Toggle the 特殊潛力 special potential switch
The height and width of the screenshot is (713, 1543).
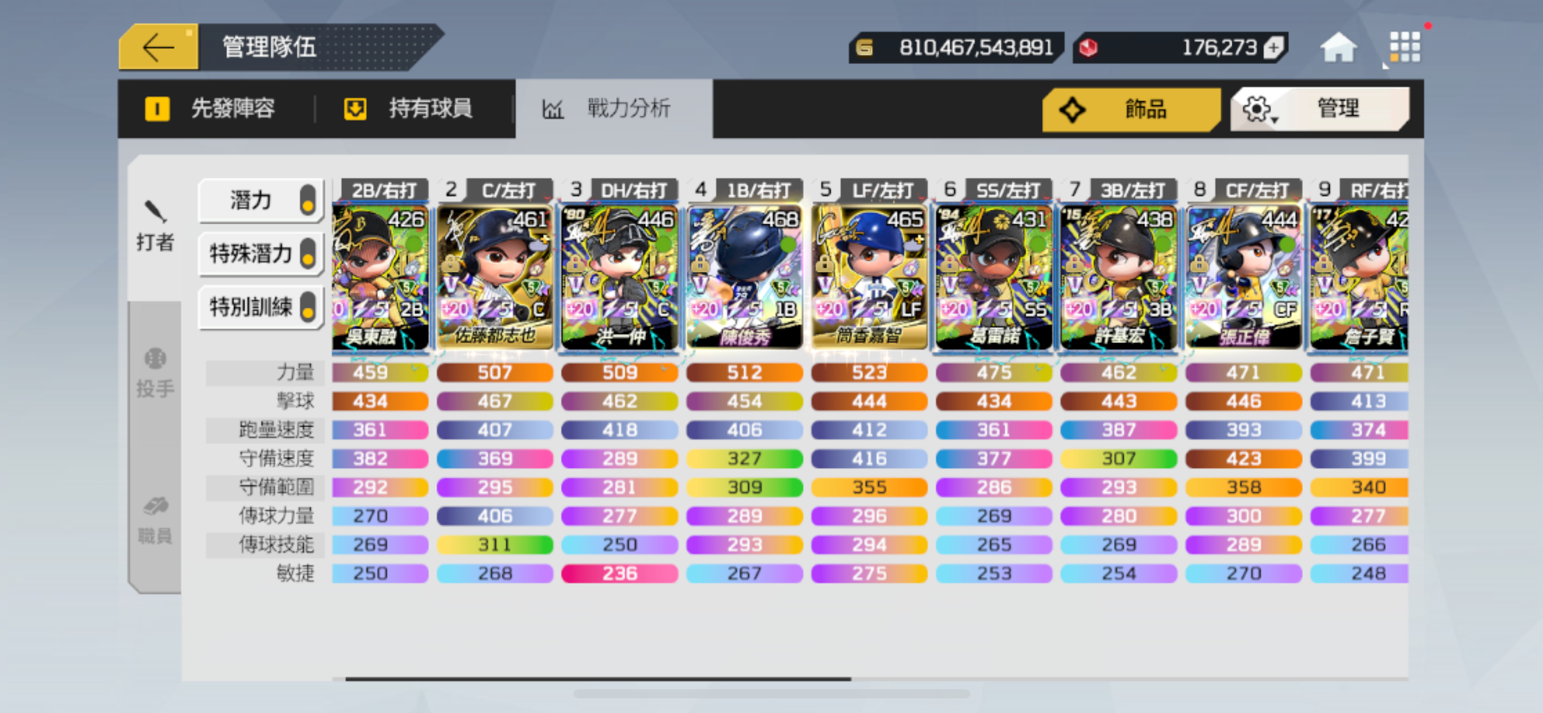tap(308, 253)
